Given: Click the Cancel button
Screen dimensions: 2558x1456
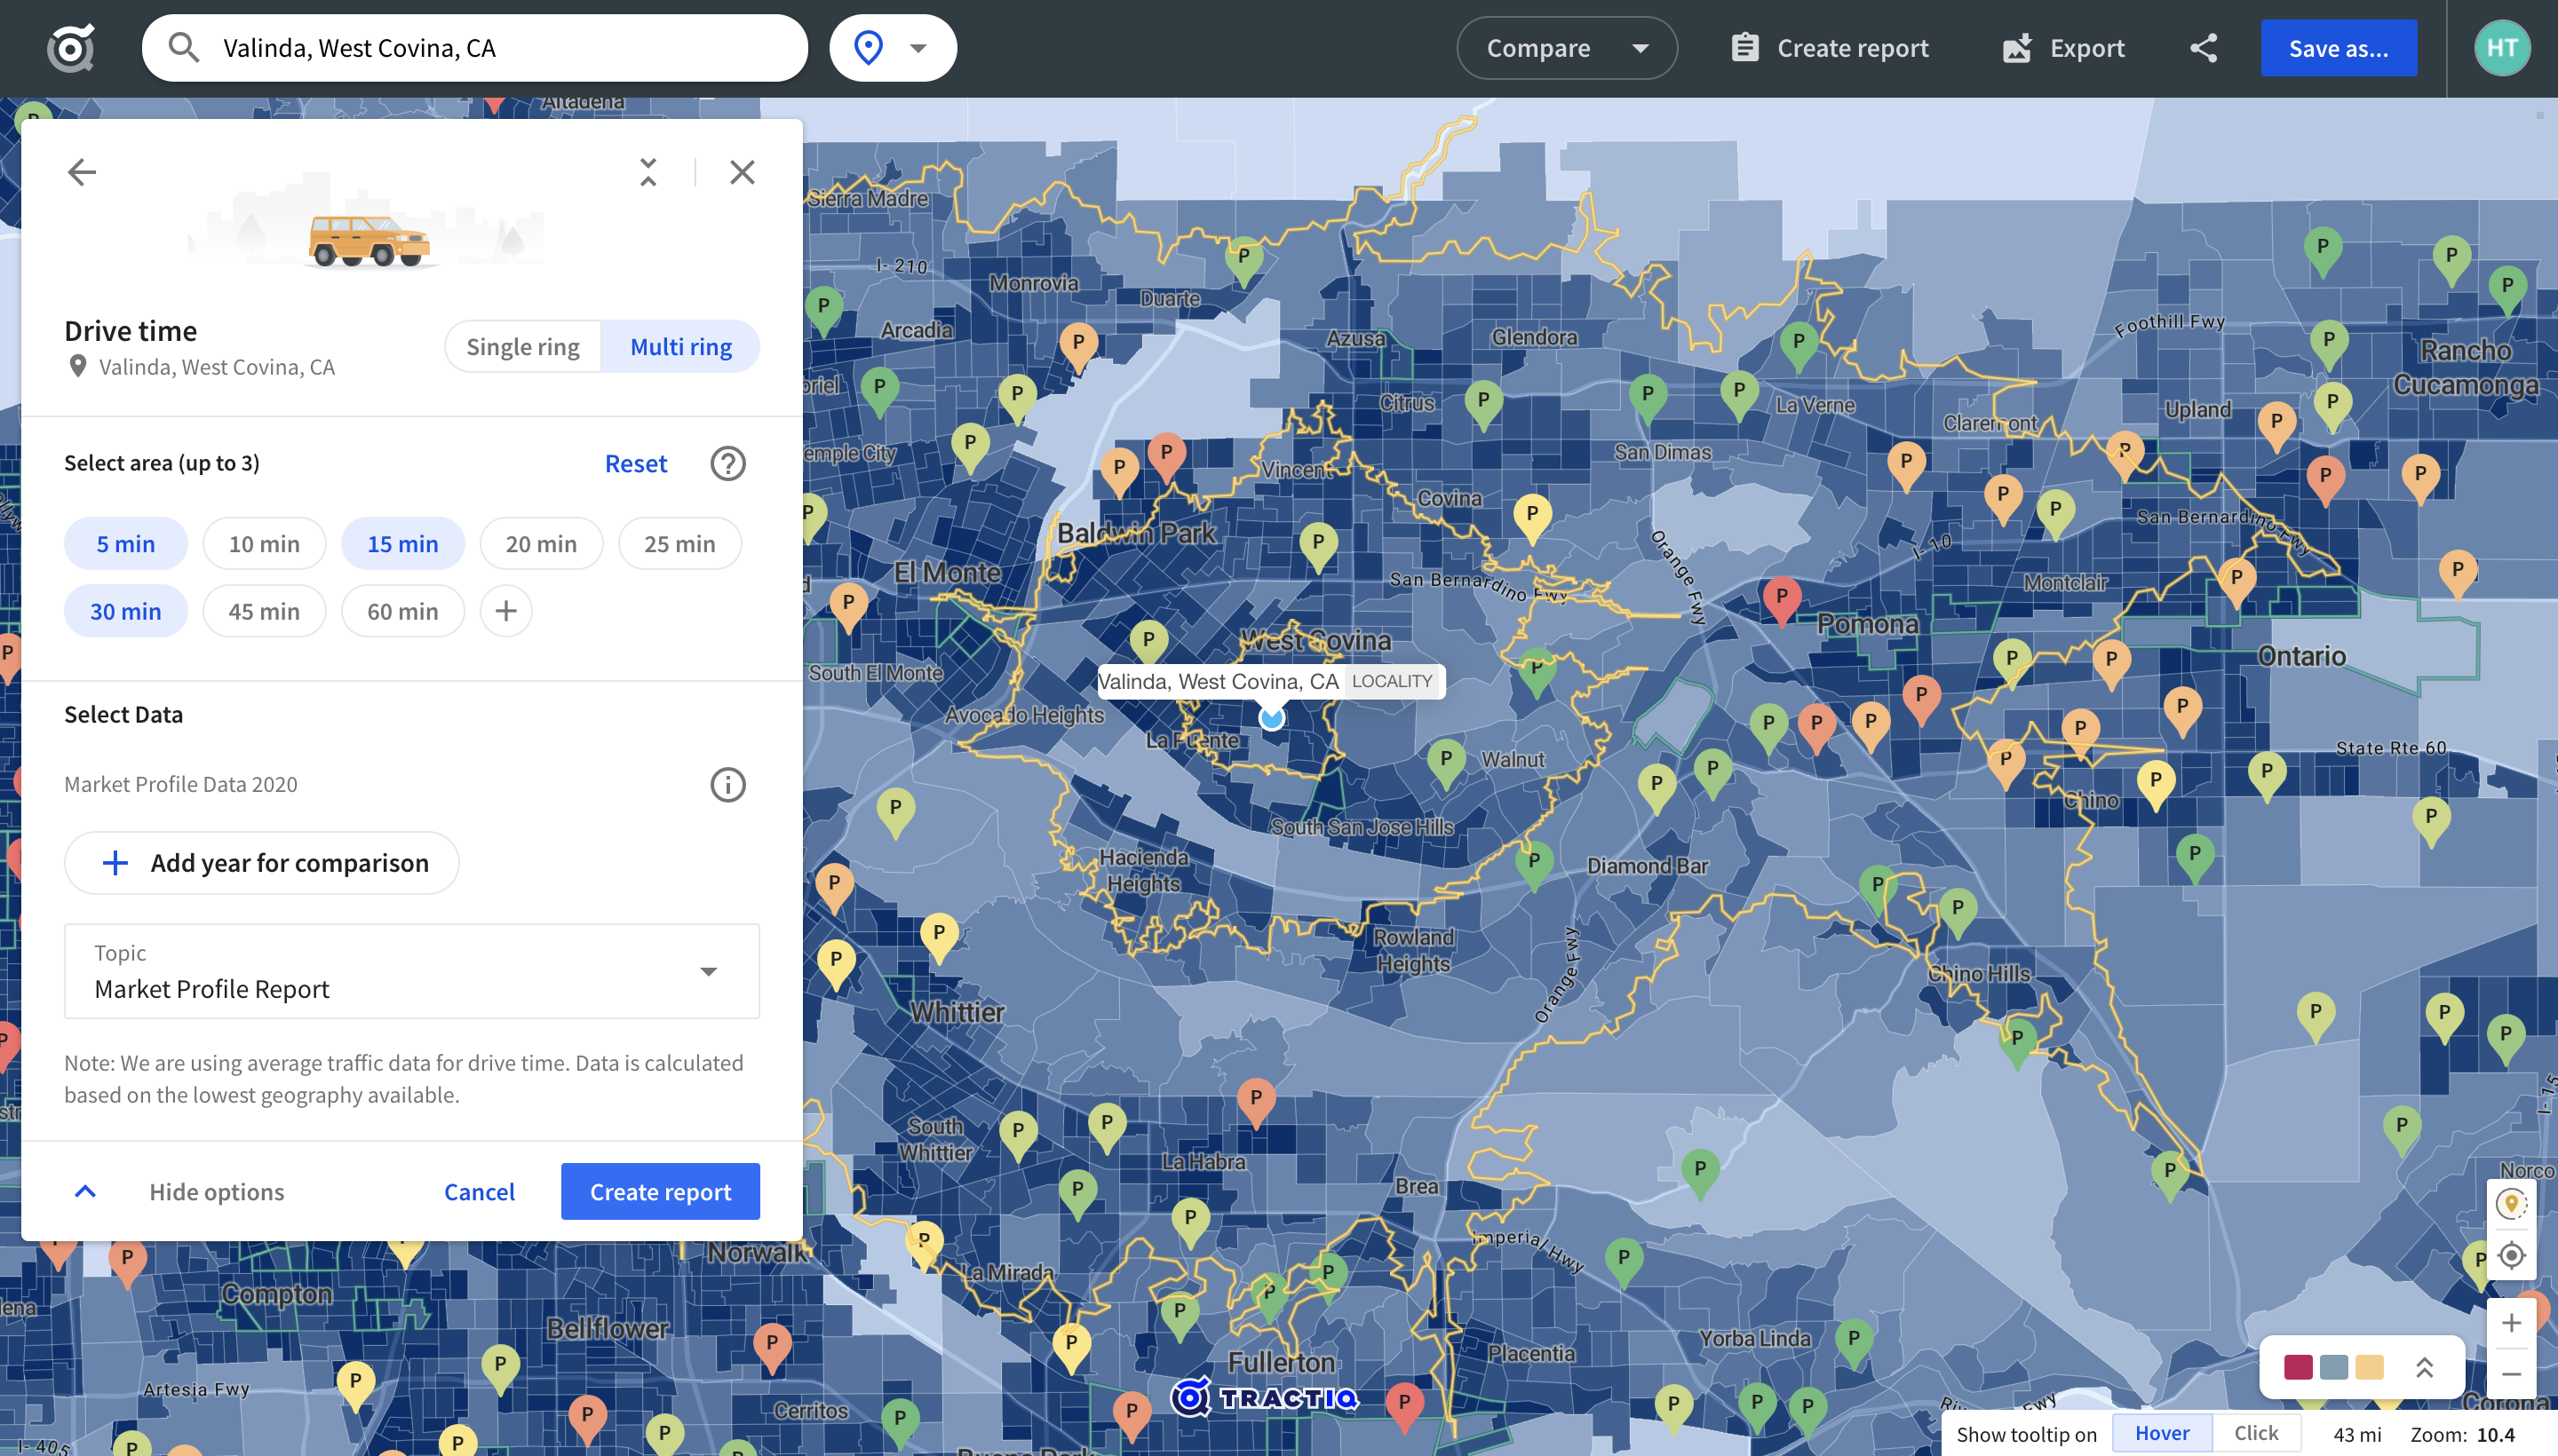Looking at the screenshot, I should 480,1192.
